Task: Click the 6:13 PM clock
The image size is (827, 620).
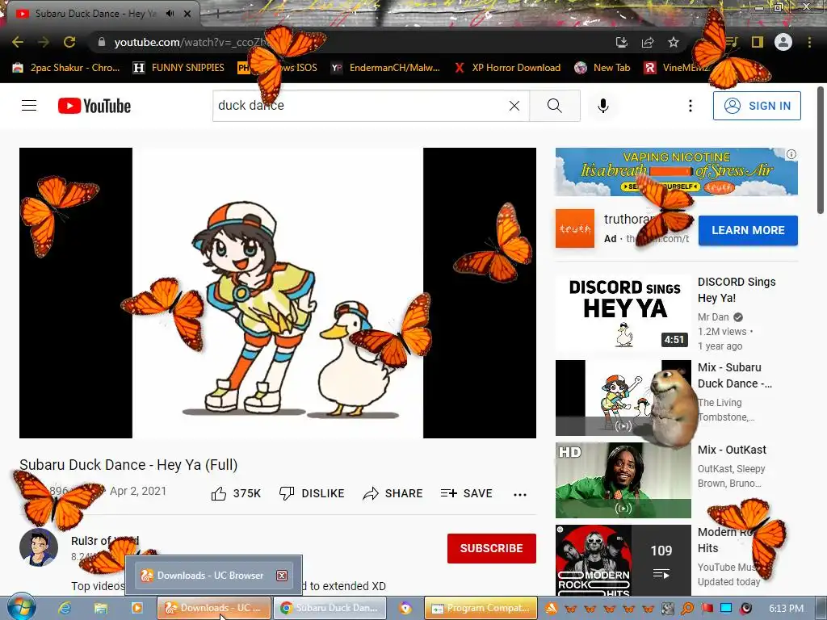Action: (x=786, y=609)
